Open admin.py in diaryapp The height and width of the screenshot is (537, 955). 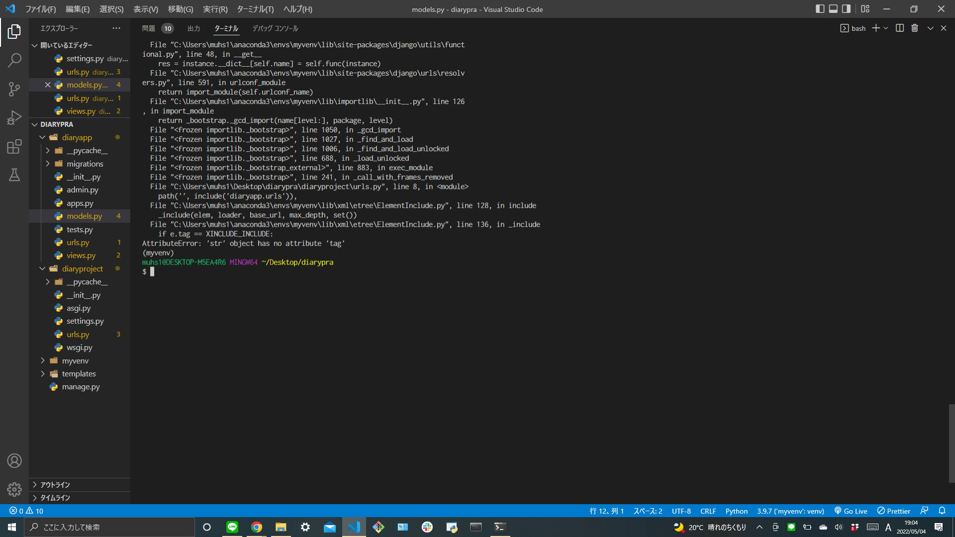[x=82, y=190]
